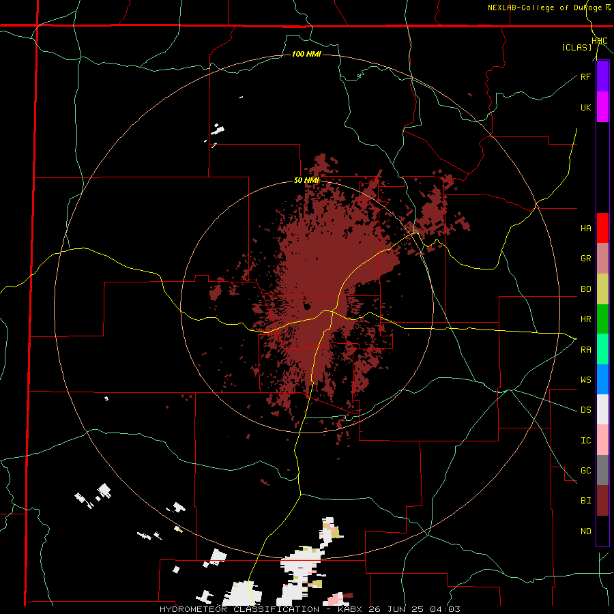Image resolution: width=614 pixels, height=614 pixels.
Task: Click the GR legend label text
Action: (x=585, y=259)
